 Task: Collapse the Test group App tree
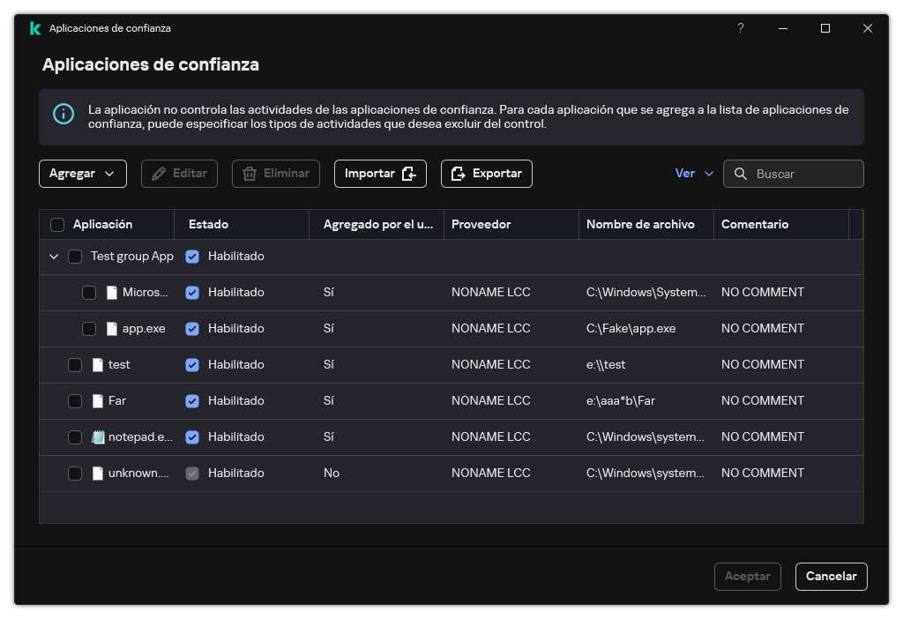[x=54, y=256]
